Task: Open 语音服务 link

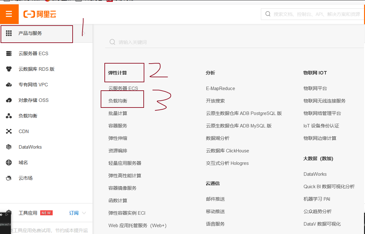Action: click(215, 224)
